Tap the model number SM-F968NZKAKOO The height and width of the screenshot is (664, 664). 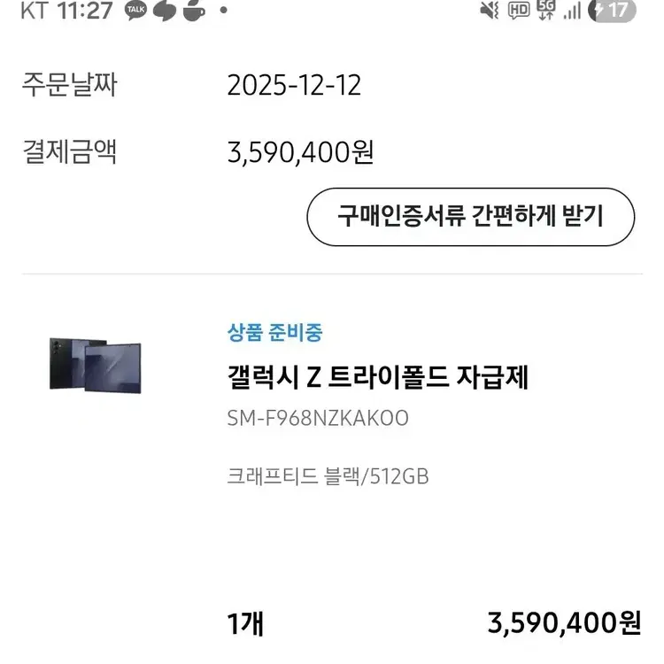click(x=318, y=419)
